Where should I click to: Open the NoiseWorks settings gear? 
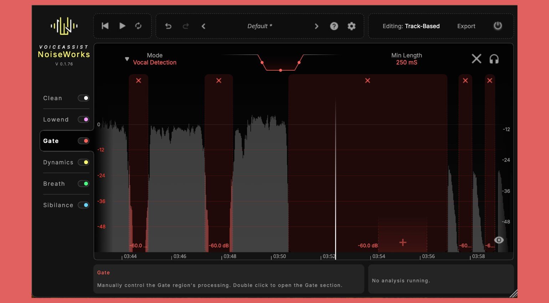[351, 26]
